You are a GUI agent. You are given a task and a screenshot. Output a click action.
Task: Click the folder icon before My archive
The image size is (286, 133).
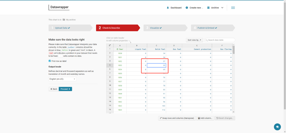(x=64, y=20)
